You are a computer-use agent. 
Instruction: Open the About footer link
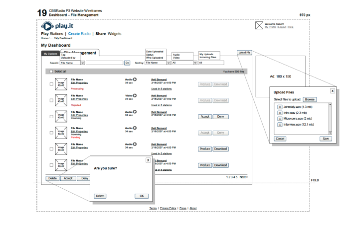click(193, 208)
